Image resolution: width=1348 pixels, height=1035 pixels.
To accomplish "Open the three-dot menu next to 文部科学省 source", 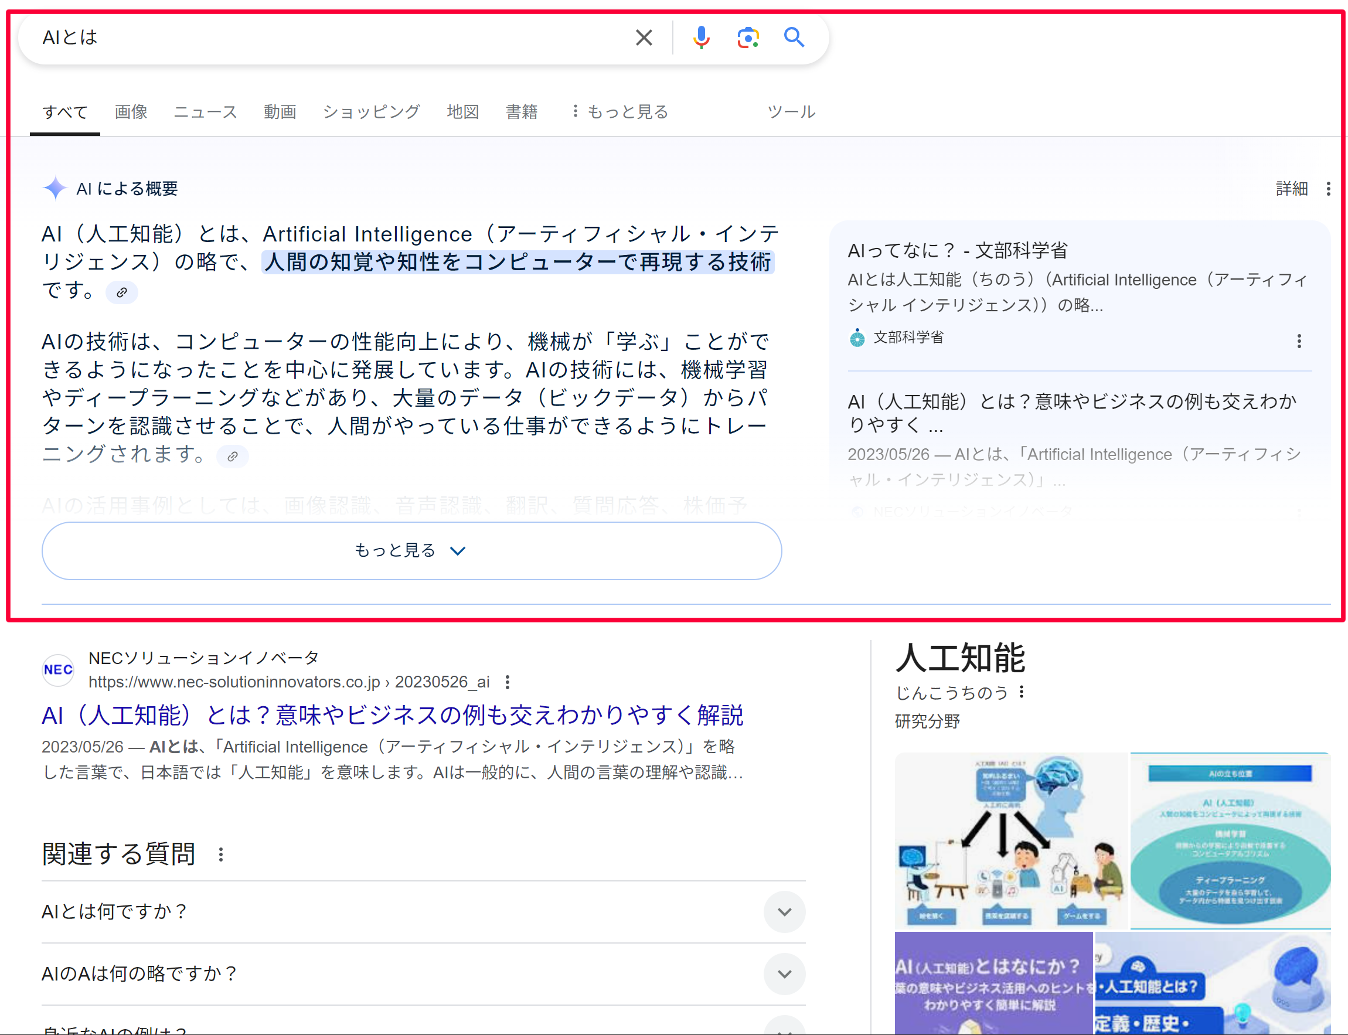I will 1299,341.
